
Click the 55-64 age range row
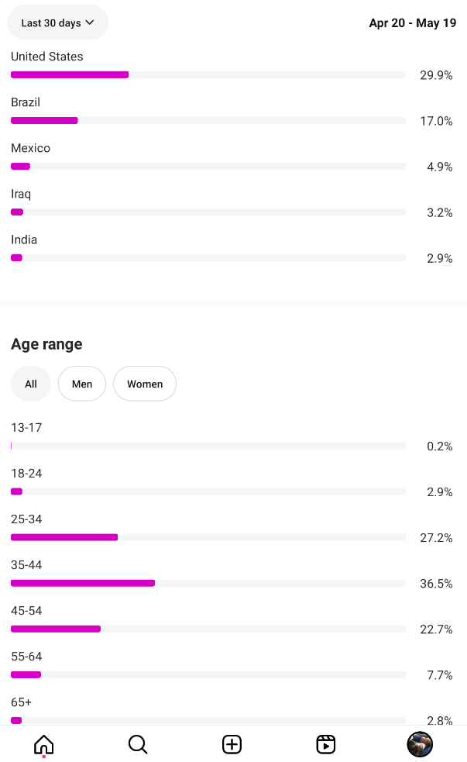click(x=232, y=666)
